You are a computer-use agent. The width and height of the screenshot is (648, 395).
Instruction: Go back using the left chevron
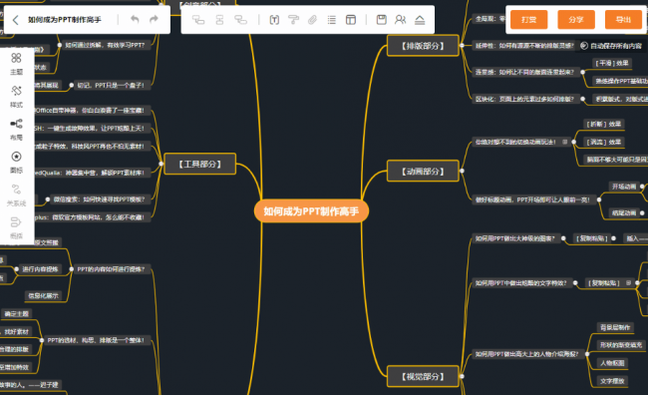(15, 20)
